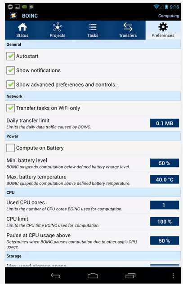
Task: Toggle Transfer tasks on WiFi only
Action: (x=10, y=108)
